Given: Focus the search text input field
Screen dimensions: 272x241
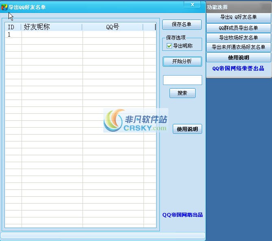Looking at the screenshot, I should point(182,80).
